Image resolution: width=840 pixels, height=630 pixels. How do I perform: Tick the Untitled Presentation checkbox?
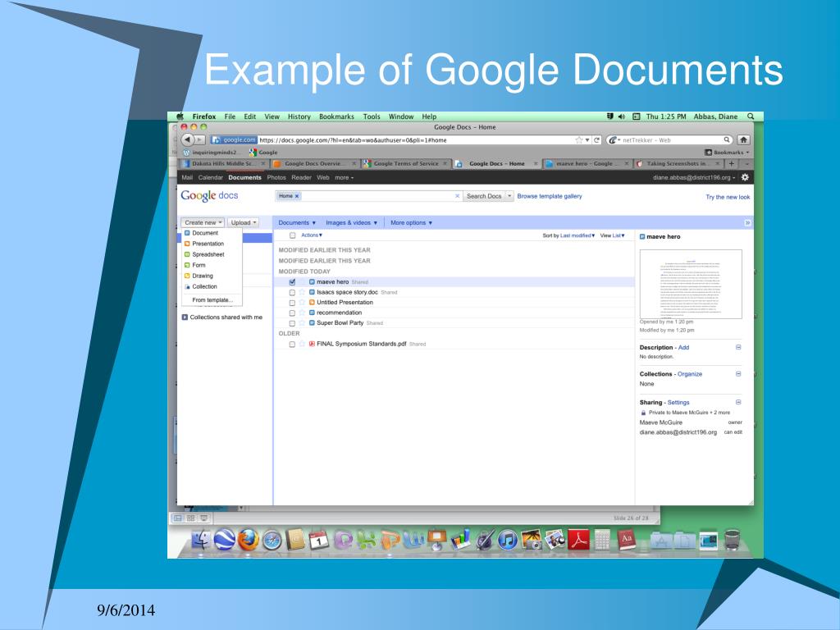[x=292, y=303]
